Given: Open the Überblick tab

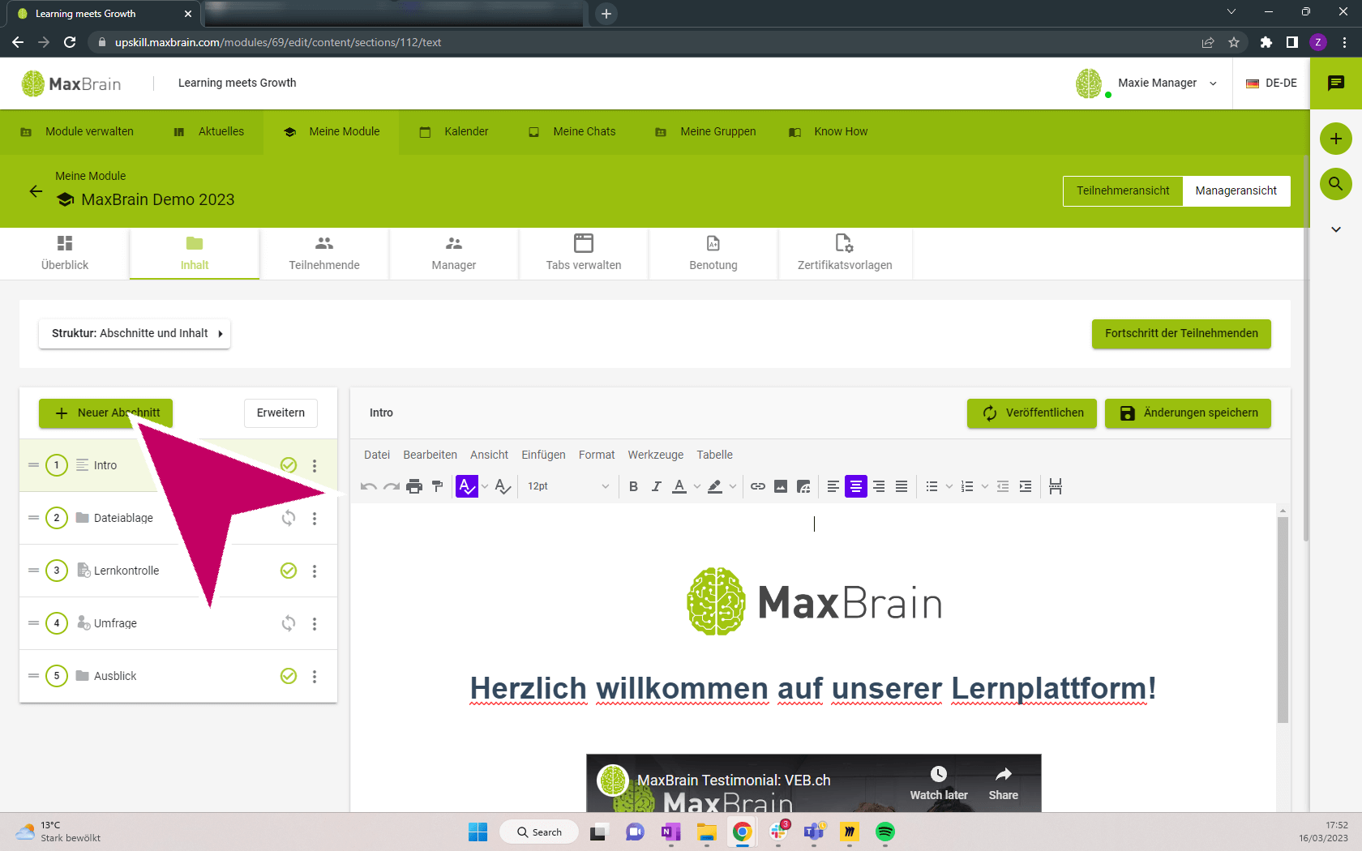Looking at the screenshot, I should (65, 254).
